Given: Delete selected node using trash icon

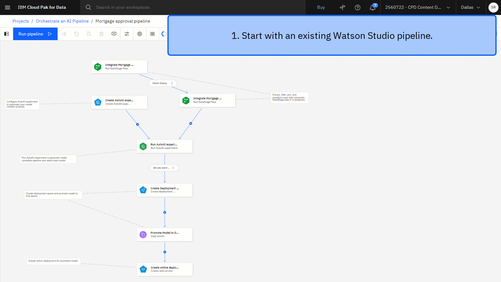Looking at the screenshot, I should pos(101,34).
